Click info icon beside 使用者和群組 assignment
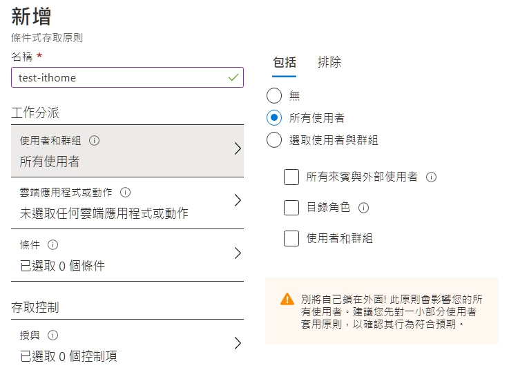The height and width of the screenshot is (370, 509). pyautogui.click(x=94, y=141)
